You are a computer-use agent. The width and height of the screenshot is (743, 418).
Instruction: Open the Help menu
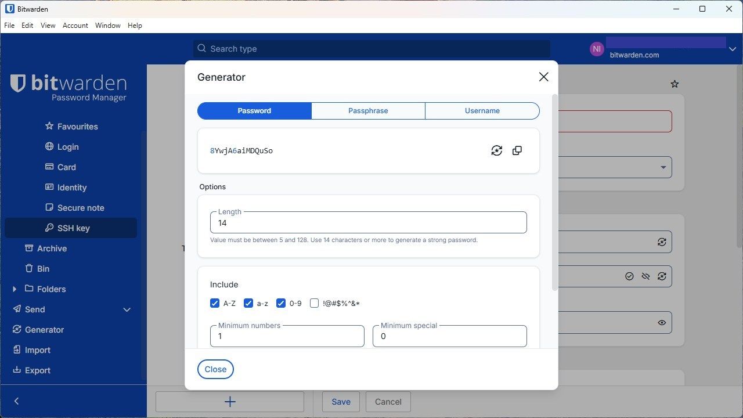[x=135, y=26]
